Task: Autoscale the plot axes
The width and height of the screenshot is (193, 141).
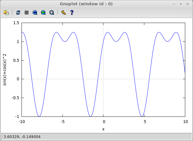Action: click(x=52, y=13)
